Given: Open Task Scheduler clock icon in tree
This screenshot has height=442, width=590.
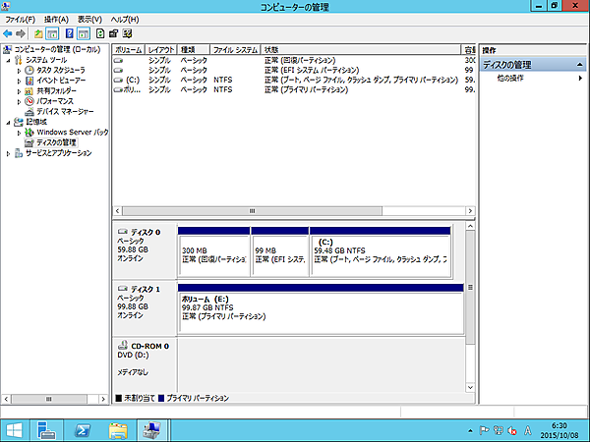Looking at the screenshot, I should (x=29, y=71).
